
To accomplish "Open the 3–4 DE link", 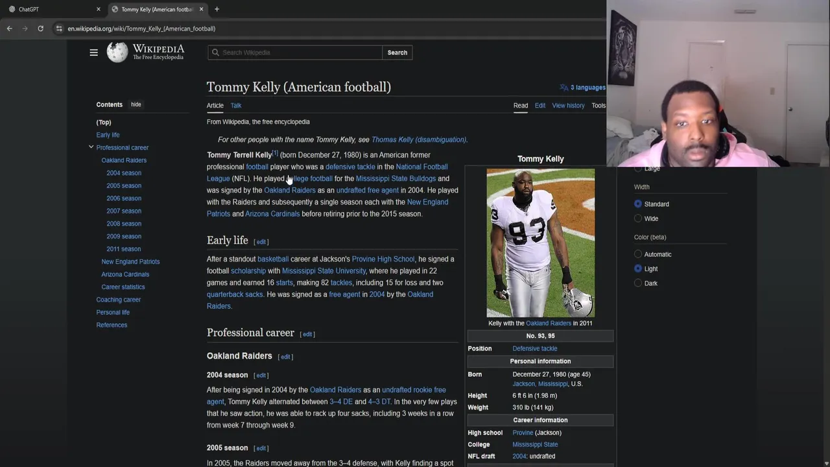I will [x=341, y=401].
